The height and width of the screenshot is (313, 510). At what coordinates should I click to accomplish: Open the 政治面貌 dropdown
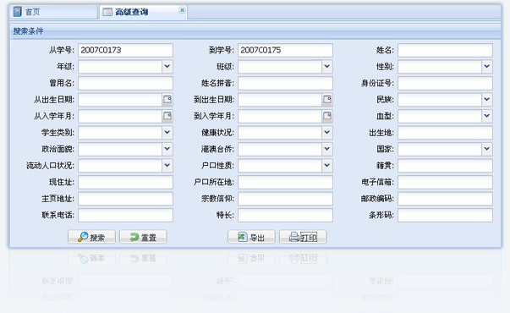click(x=167, y=149)
